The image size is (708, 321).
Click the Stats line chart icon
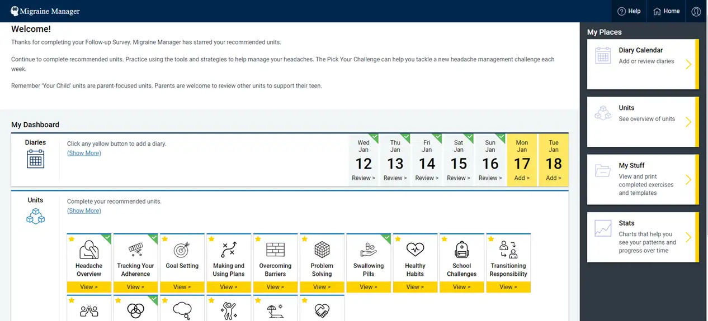(x=603, y=228)
